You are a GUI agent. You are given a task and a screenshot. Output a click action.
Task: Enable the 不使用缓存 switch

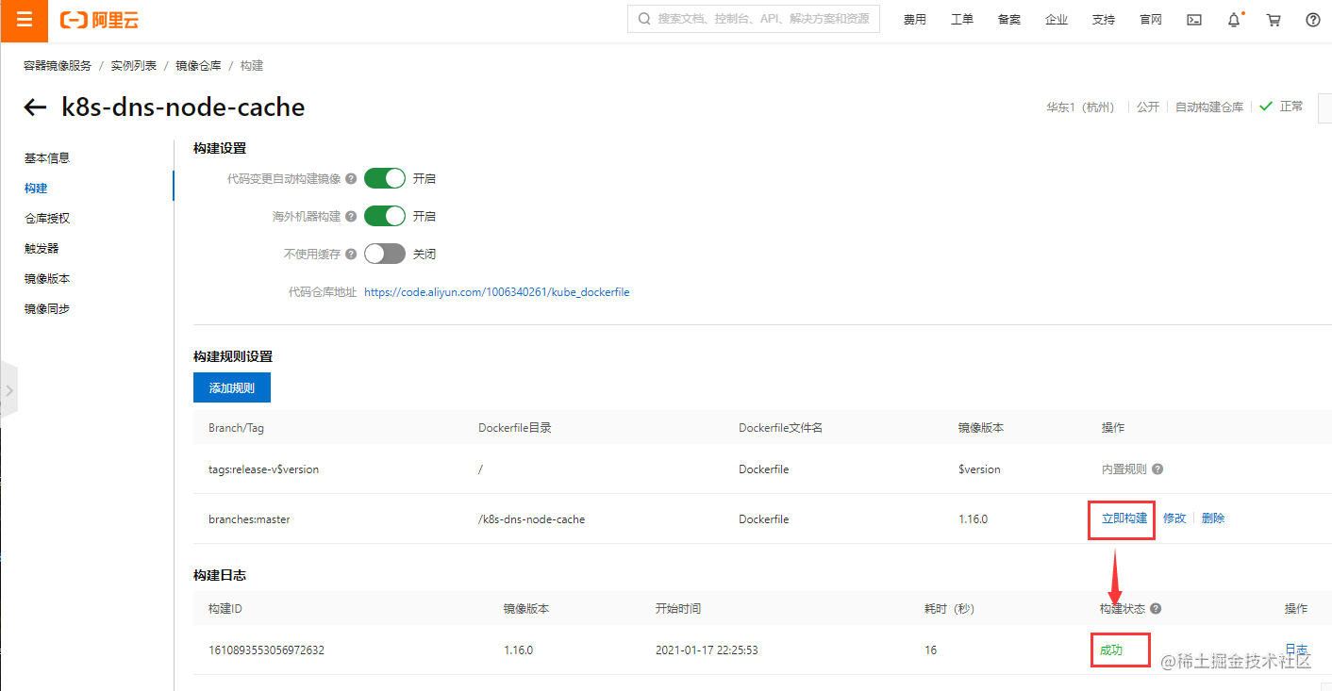tap(385, 254)
